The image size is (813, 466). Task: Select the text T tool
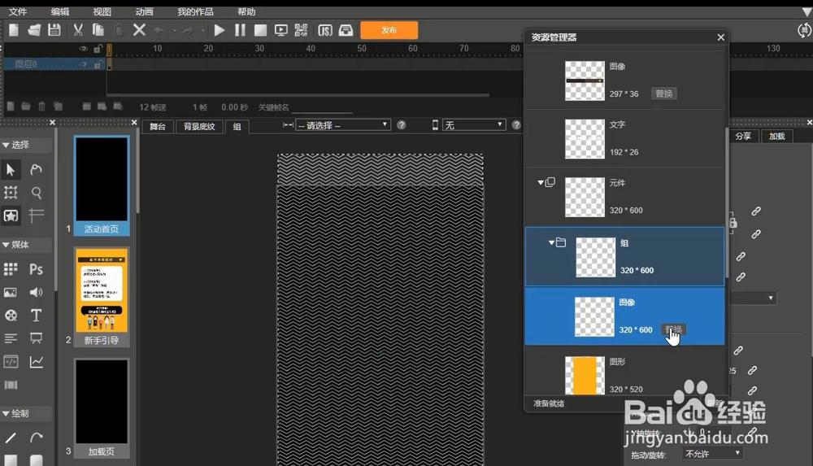point(37,315)
